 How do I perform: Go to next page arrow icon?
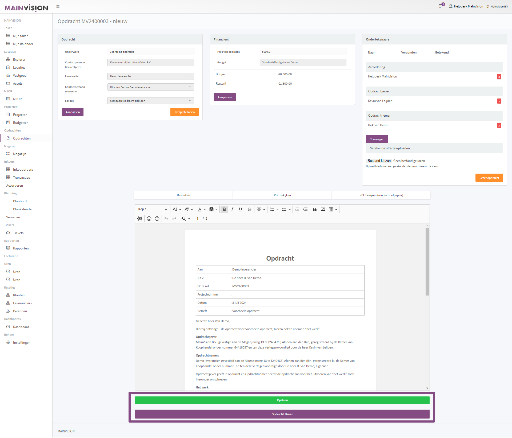click(149, 219)
